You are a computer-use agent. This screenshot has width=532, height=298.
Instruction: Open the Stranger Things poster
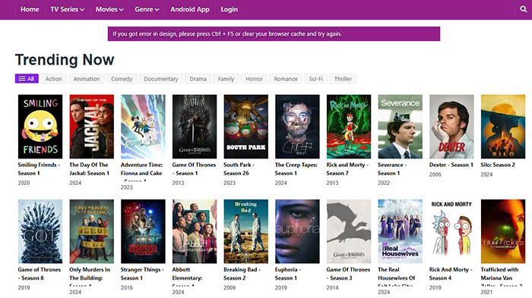coord(143,231)
